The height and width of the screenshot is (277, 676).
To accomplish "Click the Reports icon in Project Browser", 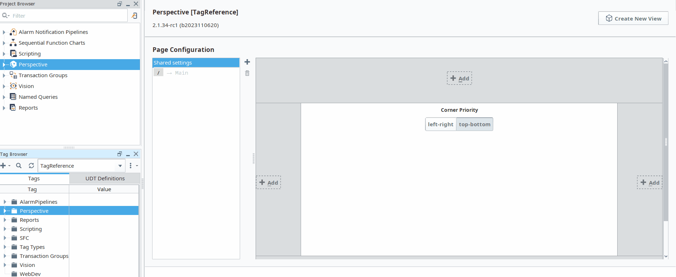I will pyautogui.click(x=13, y=108).
